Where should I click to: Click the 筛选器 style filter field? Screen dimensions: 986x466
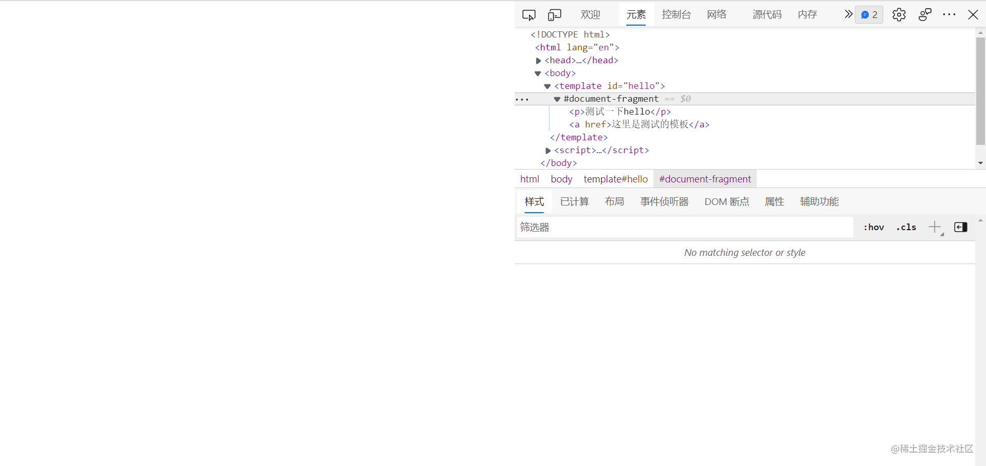tap(617, 227)
